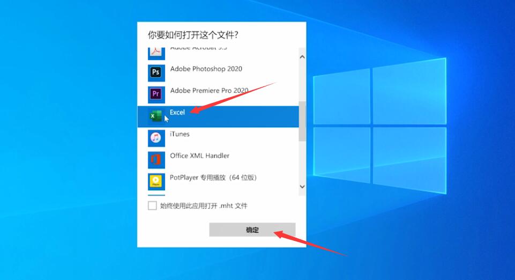Click the partially visible Adobe Acrobat icon
Image resolution: width=515 pixels, height=280 pixels.
pyautogui.click(x=156, y=54)
